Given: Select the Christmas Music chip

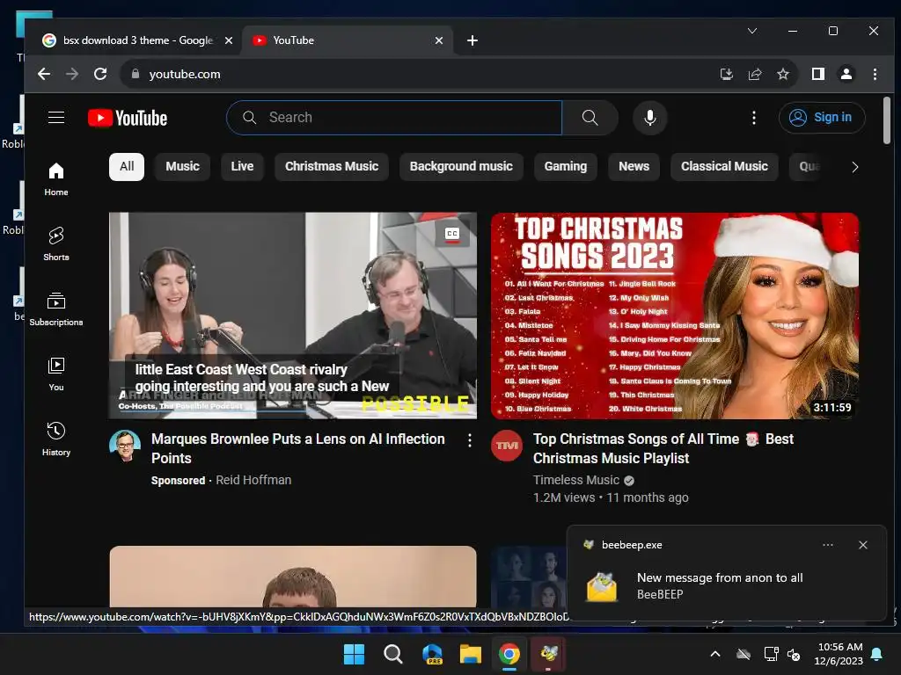Looking at the screenshot, I should click(332, 166).
